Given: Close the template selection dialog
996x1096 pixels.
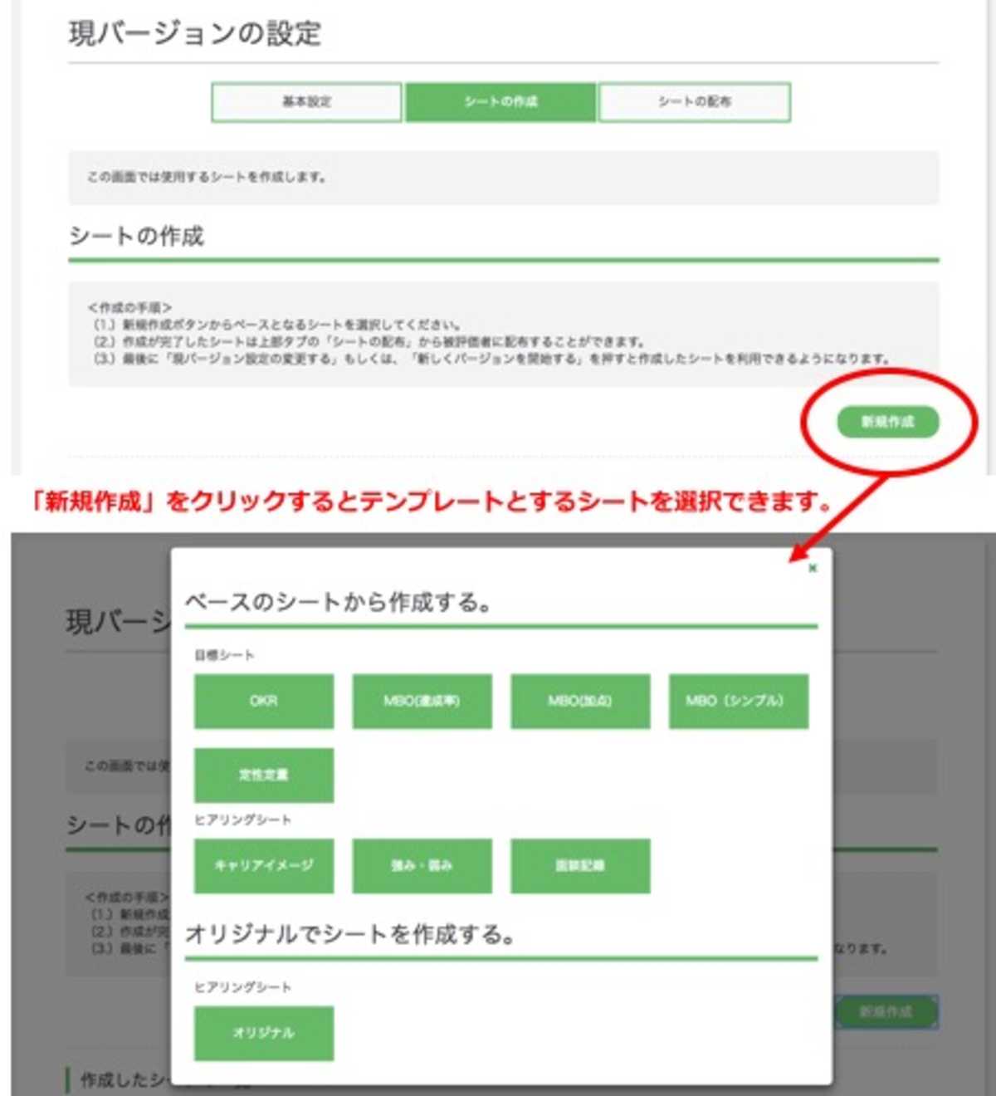Looking at the screenshot, I should point(812,566).
